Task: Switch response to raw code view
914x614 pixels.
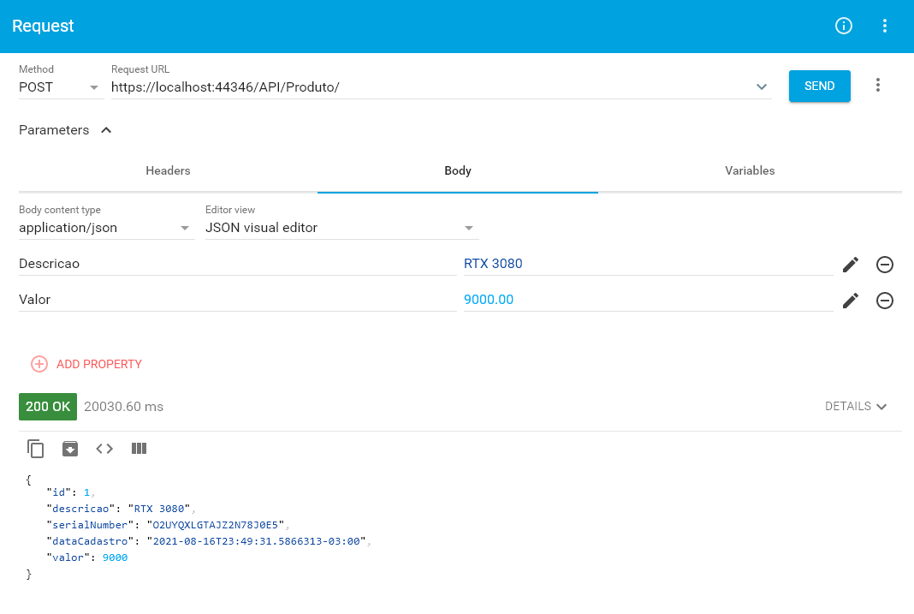Action: tap(104, 448)
